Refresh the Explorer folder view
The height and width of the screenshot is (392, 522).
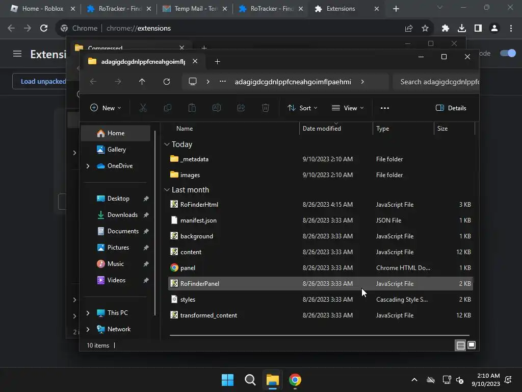coord(167,82)
